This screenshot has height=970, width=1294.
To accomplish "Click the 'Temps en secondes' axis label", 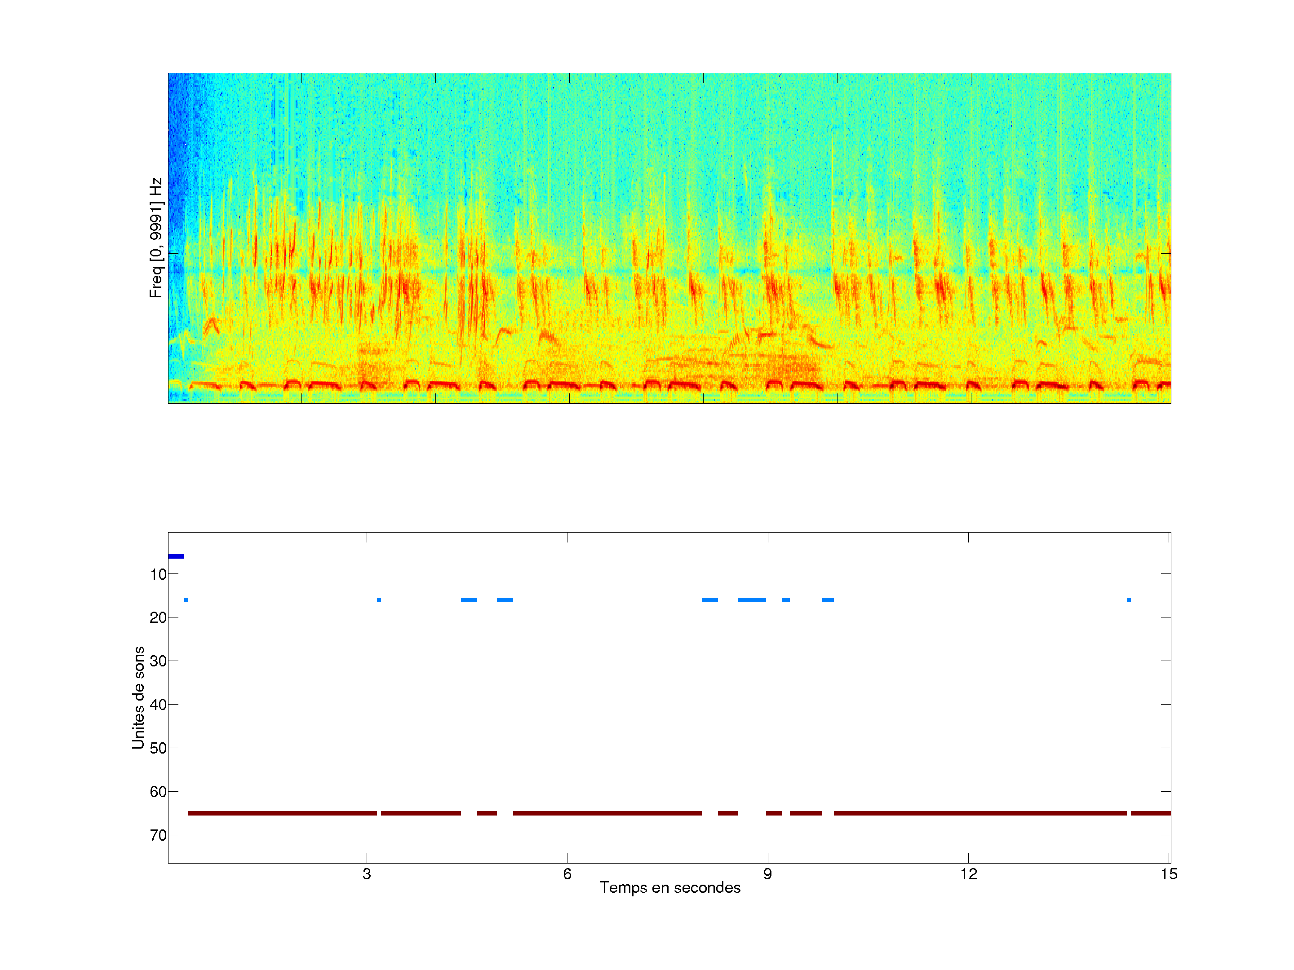I will coord(670,887).
